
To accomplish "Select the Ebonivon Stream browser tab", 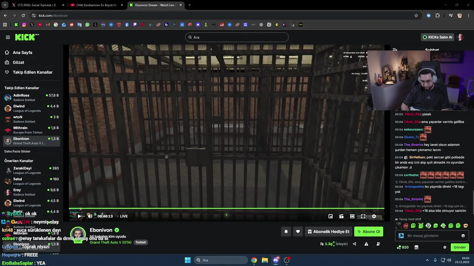I will point(156,5).
